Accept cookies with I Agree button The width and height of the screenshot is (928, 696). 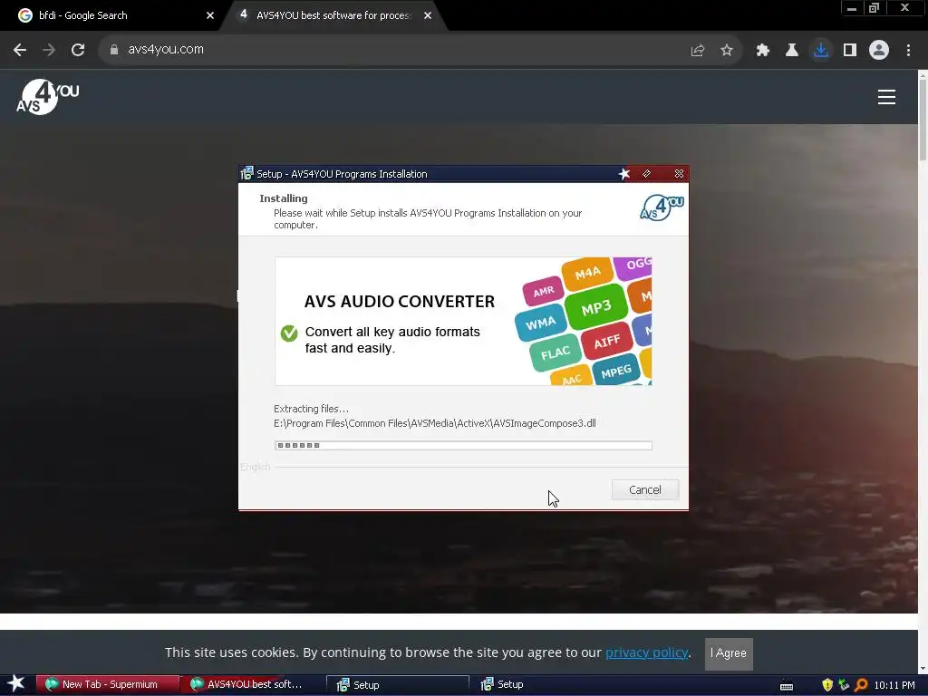coord(729,653)
